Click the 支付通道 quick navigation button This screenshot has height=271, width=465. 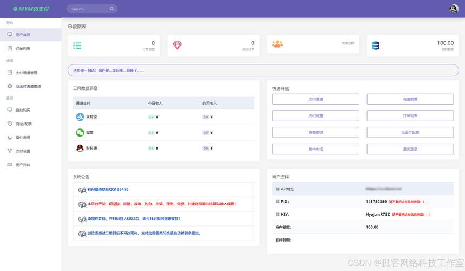point(316,99)
